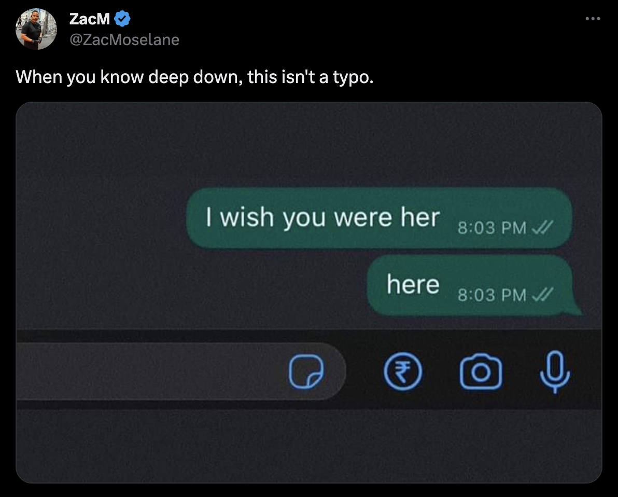This screenshot has width=618, height=497.
Task: Open the camera icon
Action: [x=481, y=371]
